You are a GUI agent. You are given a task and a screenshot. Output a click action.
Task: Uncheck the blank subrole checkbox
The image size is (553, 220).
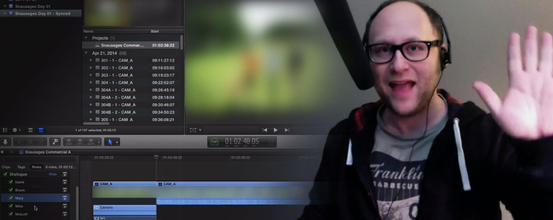pos(11,182)
